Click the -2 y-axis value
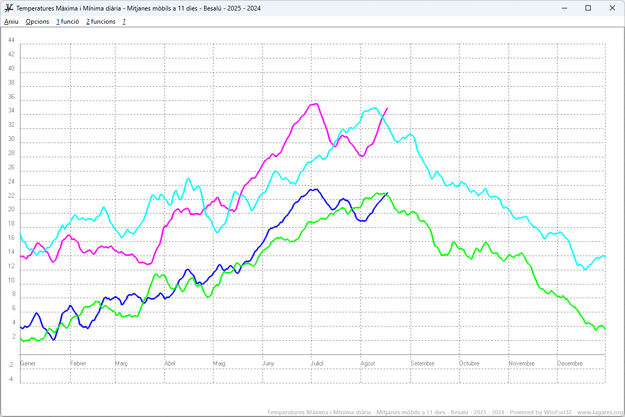625x417 pixels. pyautogui.click(x=11, y=365)
